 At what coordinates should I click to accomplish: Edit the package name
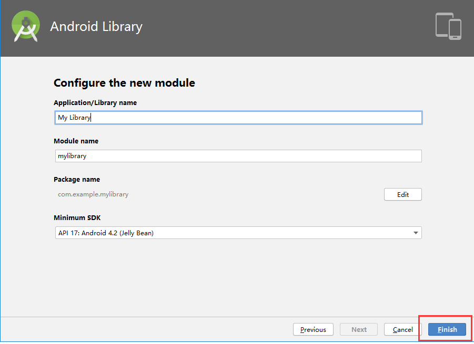[402, 195]
